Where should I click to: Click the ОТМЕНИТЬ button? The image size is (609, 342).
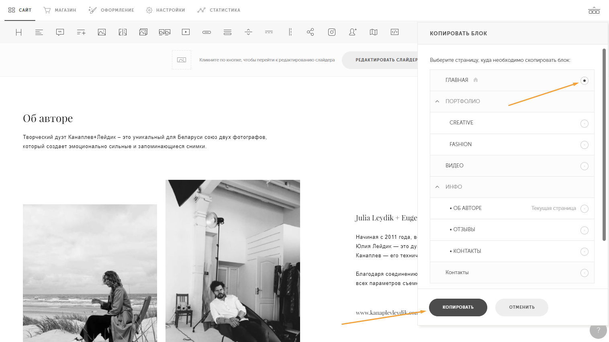pos(522,307)
